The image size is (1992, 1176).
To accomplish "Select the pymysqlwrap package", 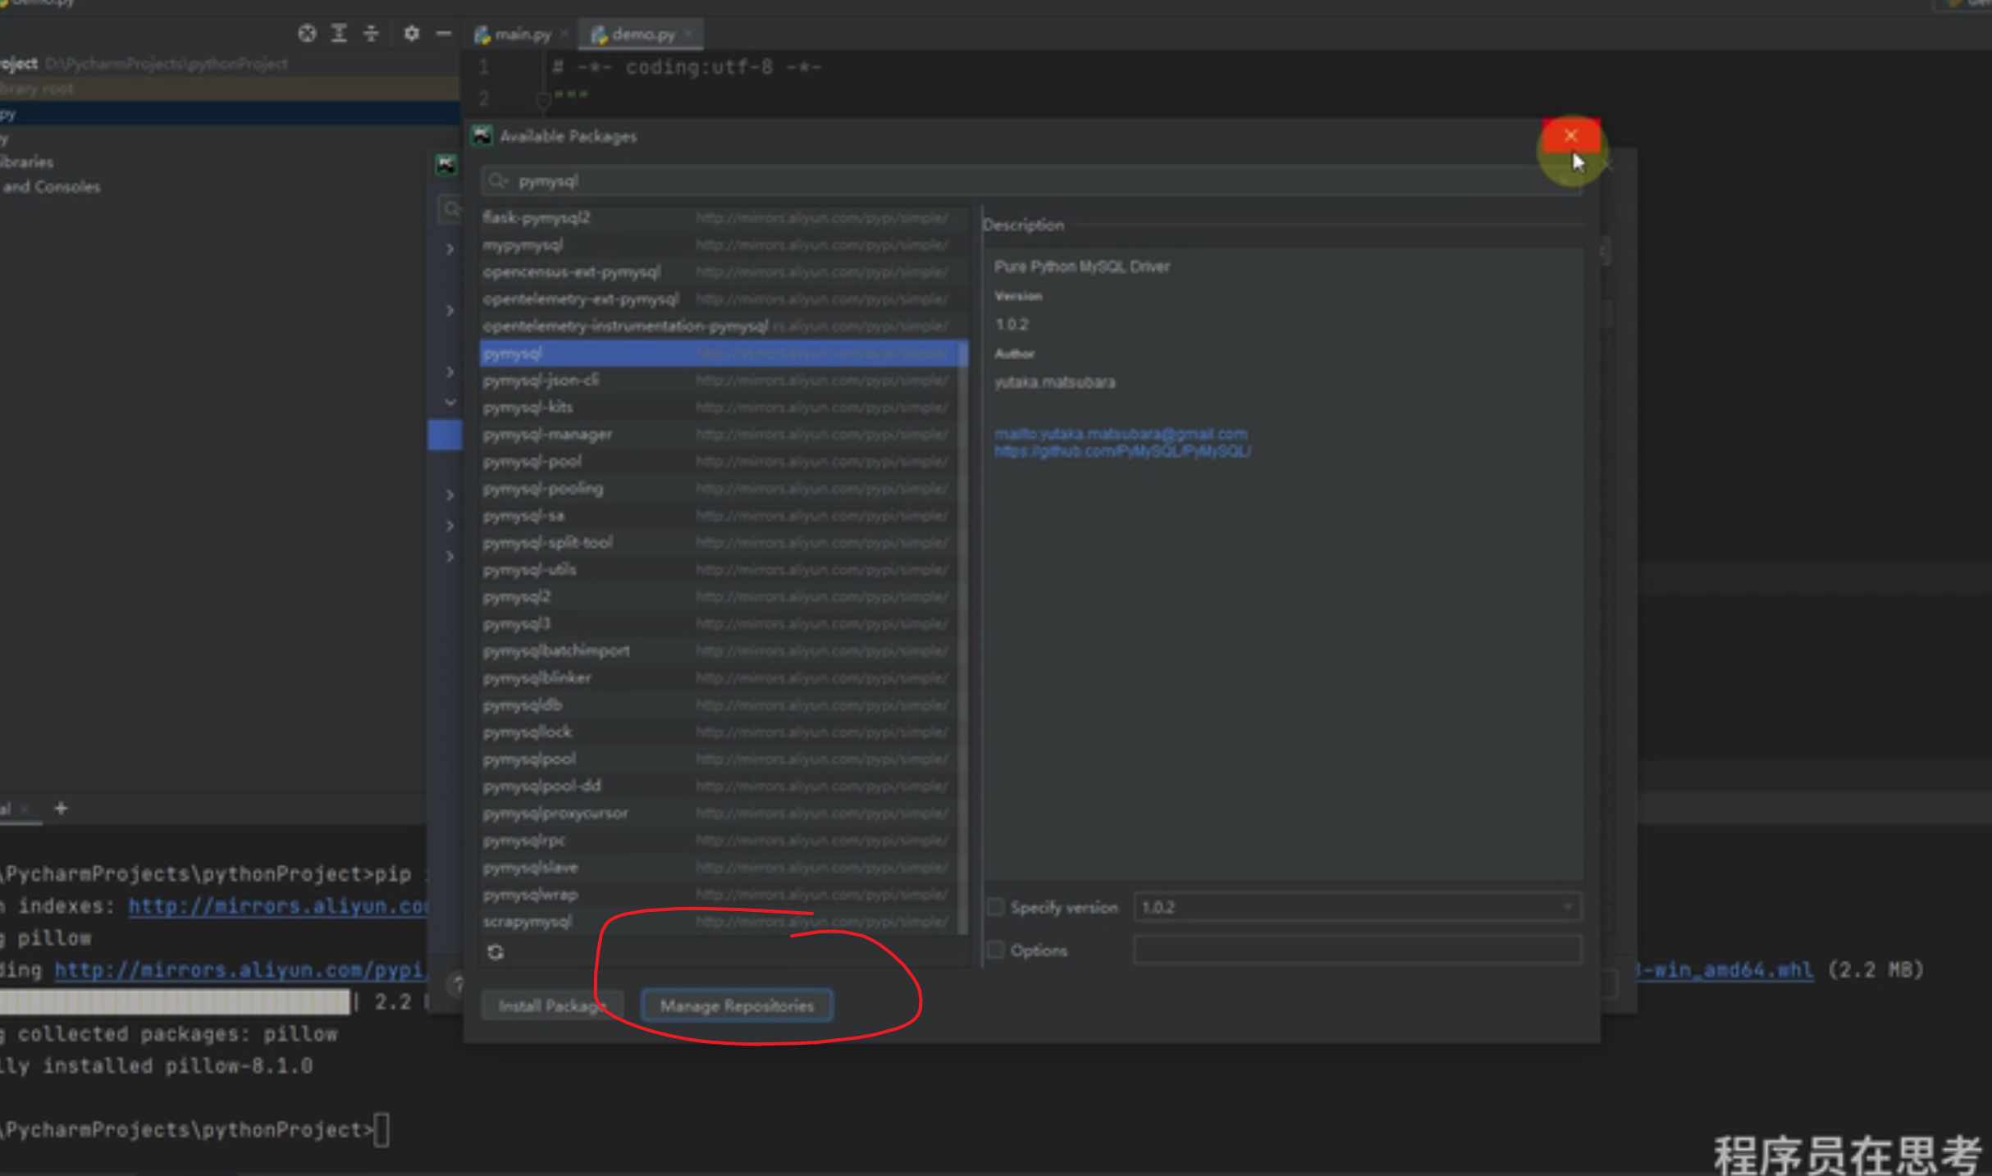I will [719, 894].
